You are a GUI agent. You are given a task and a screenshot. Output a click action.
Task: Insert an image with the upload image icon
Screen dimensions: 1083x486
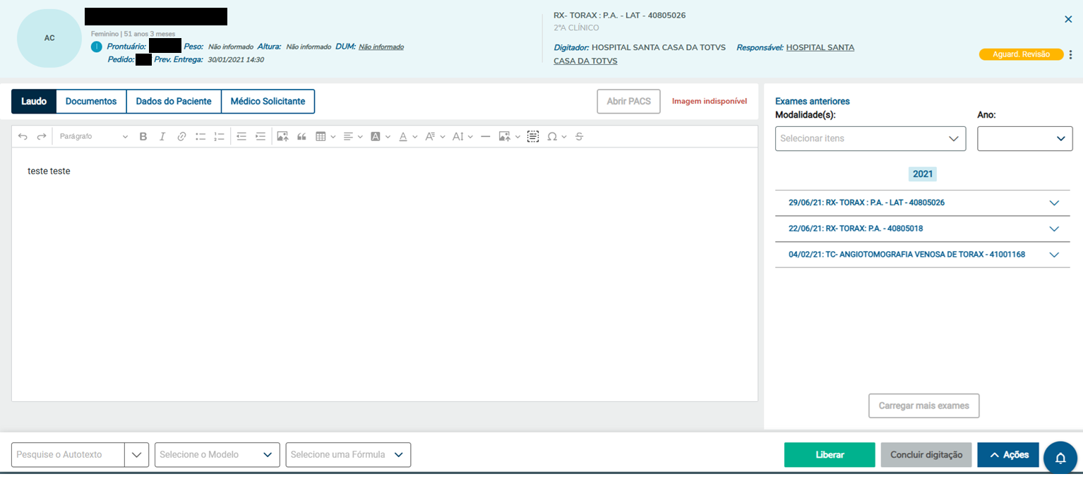pos(282,137)
